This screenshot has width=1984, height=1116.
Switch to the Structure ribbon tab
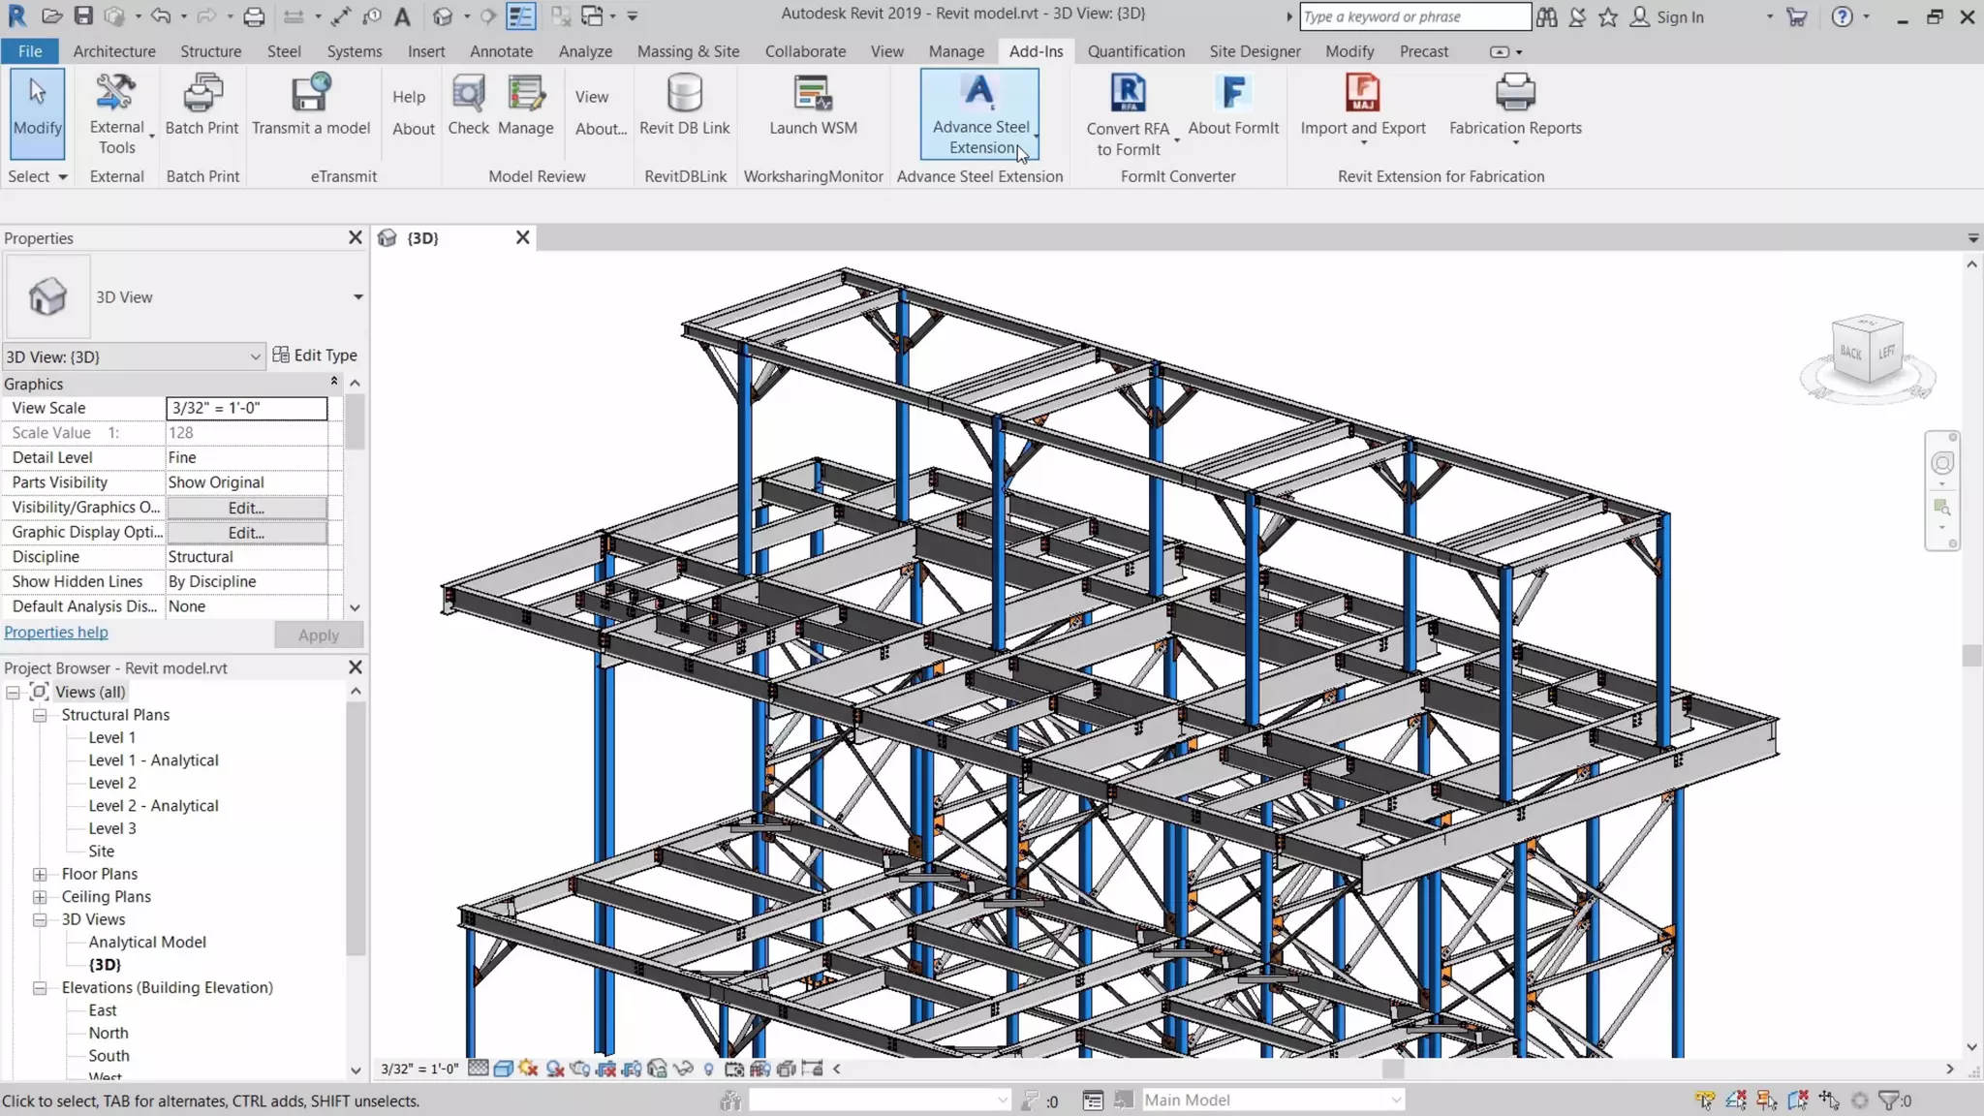(210, 51)
